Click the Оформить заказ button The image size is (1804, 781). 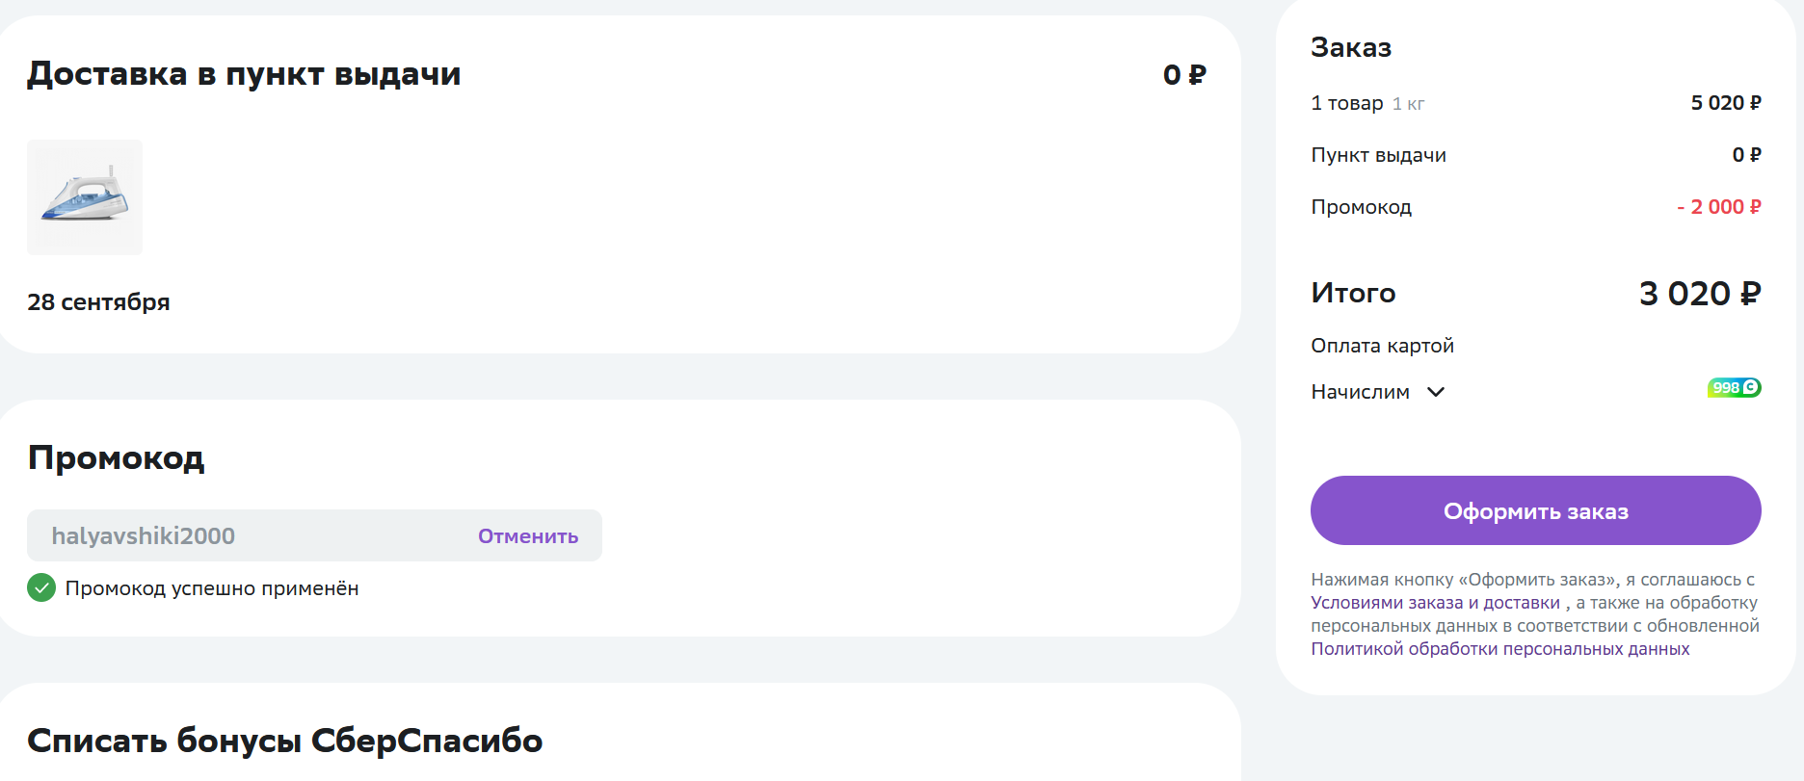pos(1536,510)
